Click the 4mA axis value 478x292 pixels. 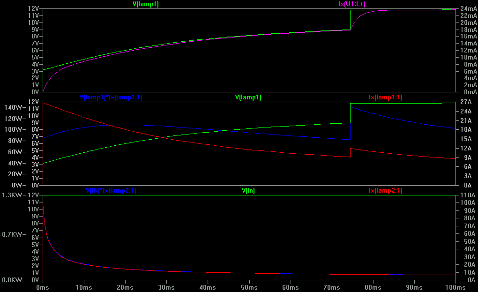coord(471,78)
